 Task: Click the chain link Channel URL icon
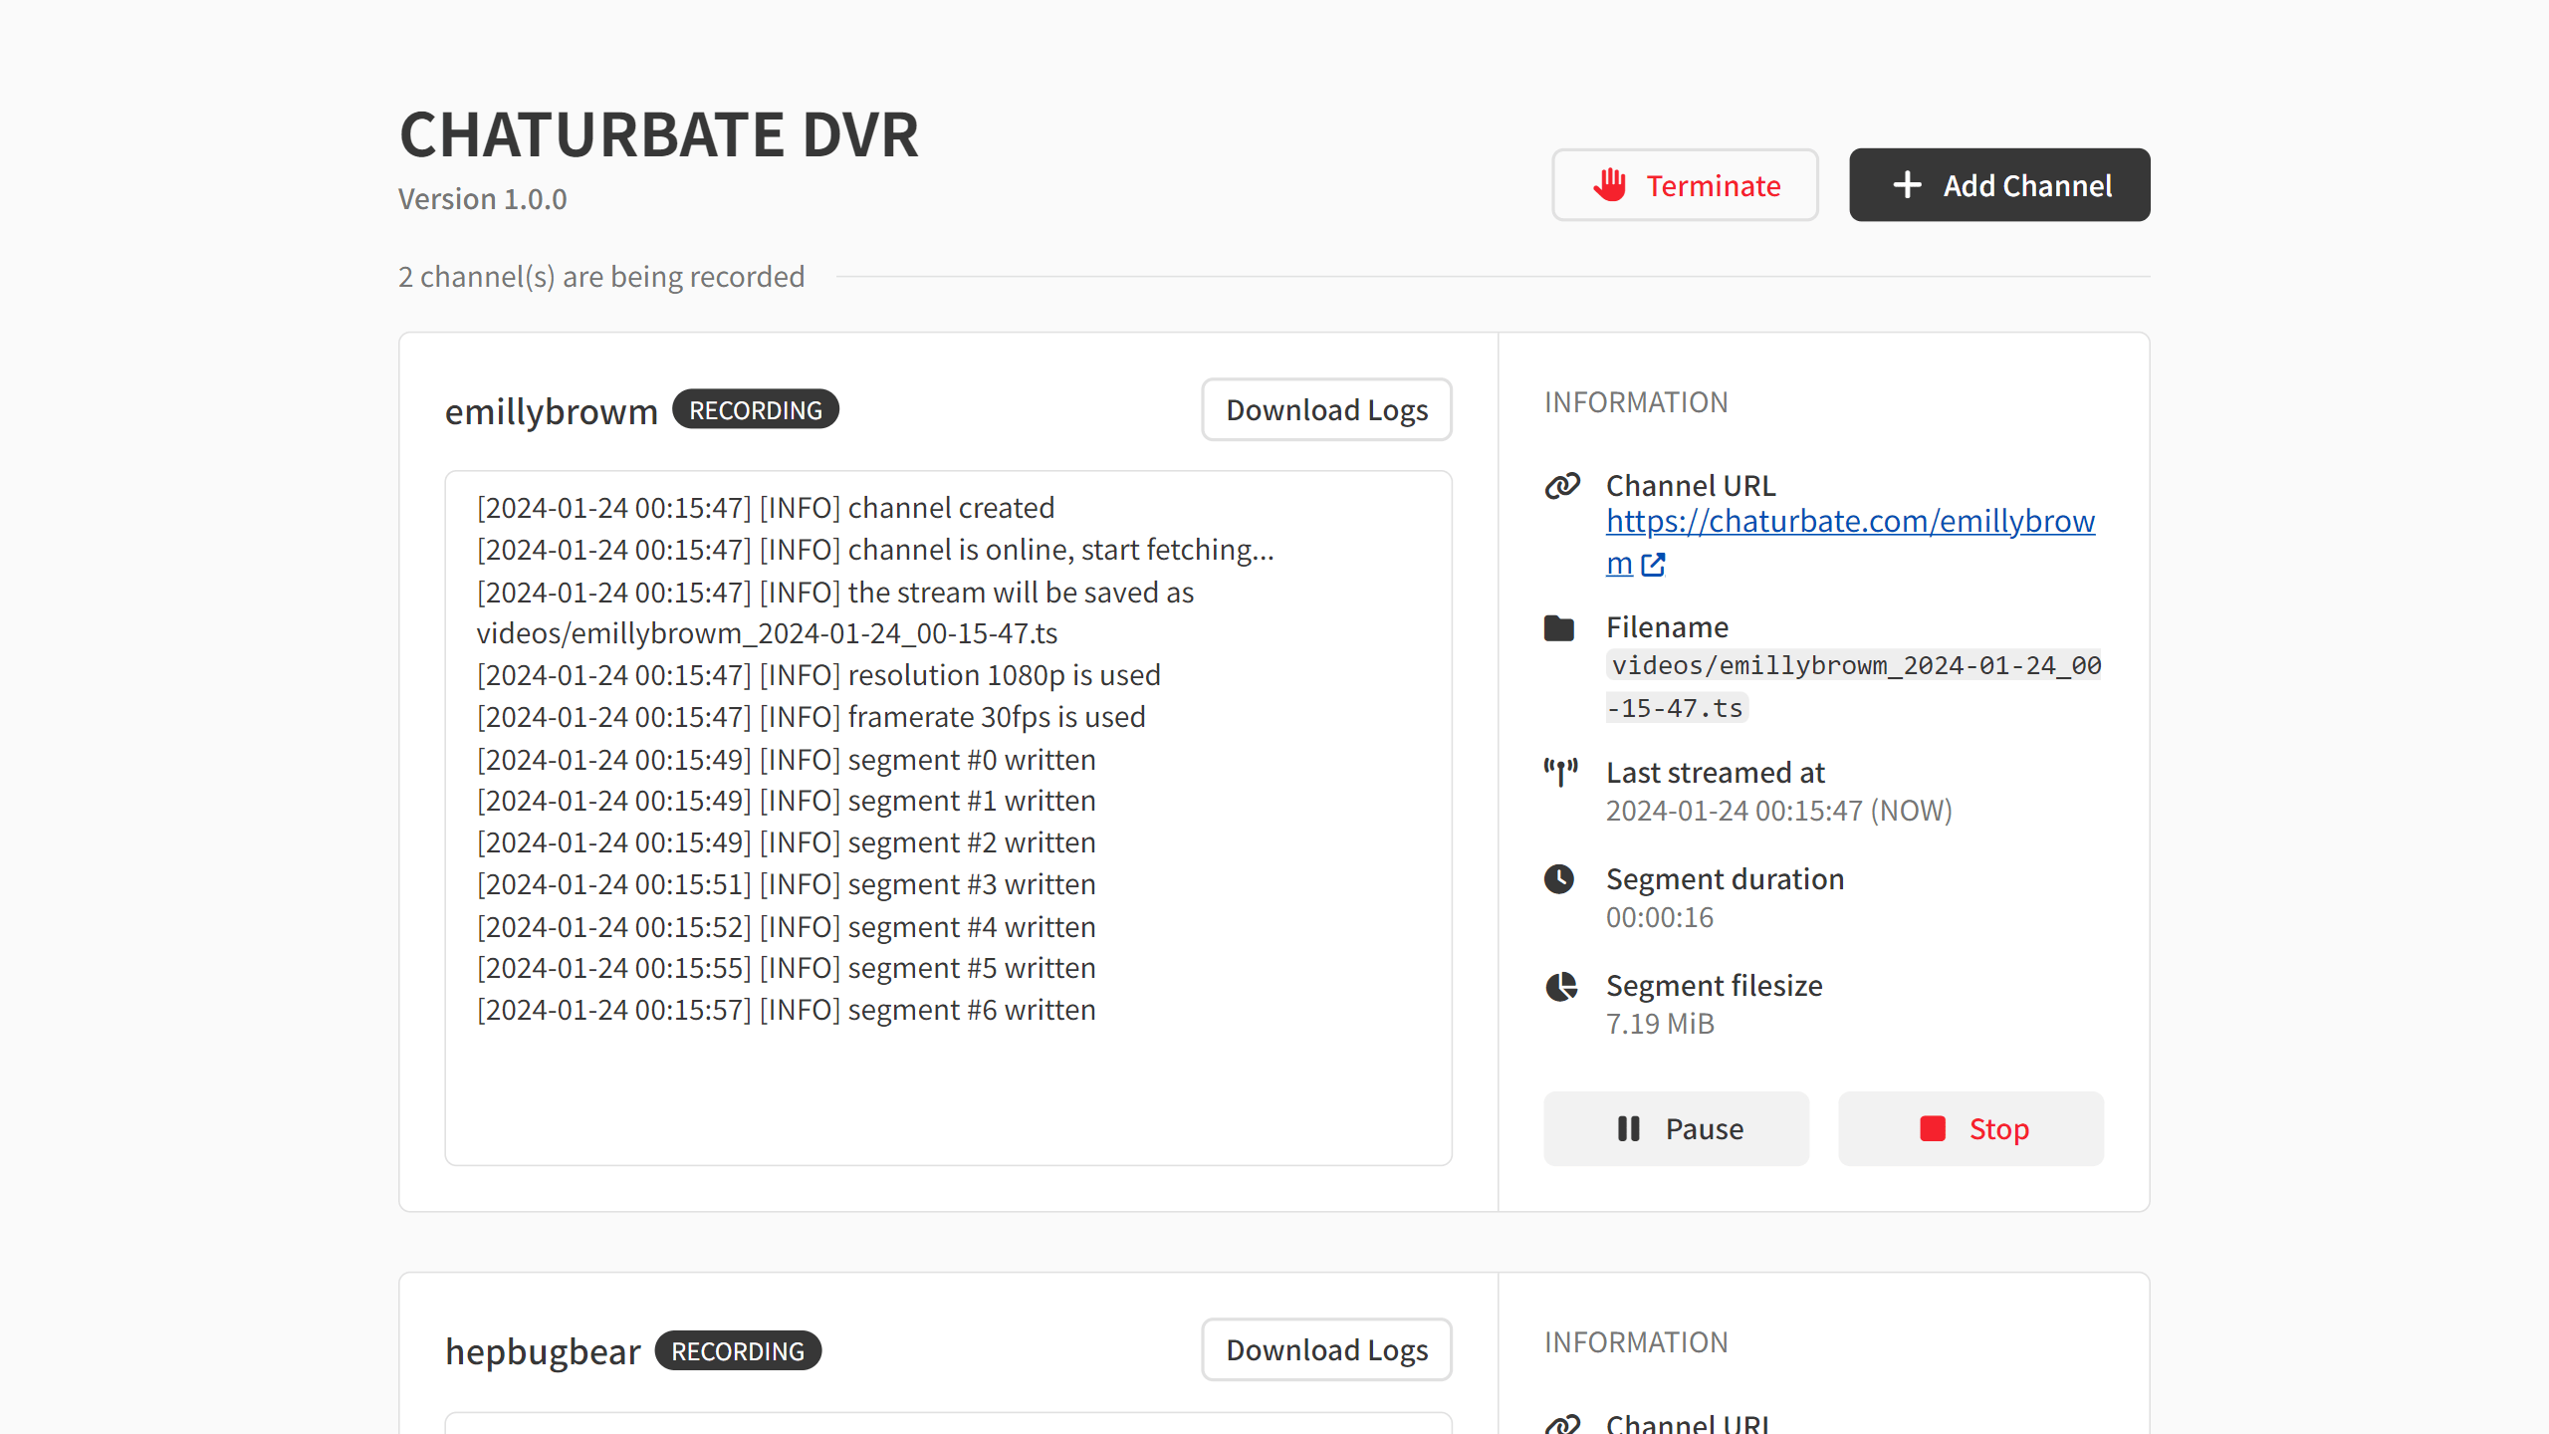pyautogui.click(x=1561, y=486)
